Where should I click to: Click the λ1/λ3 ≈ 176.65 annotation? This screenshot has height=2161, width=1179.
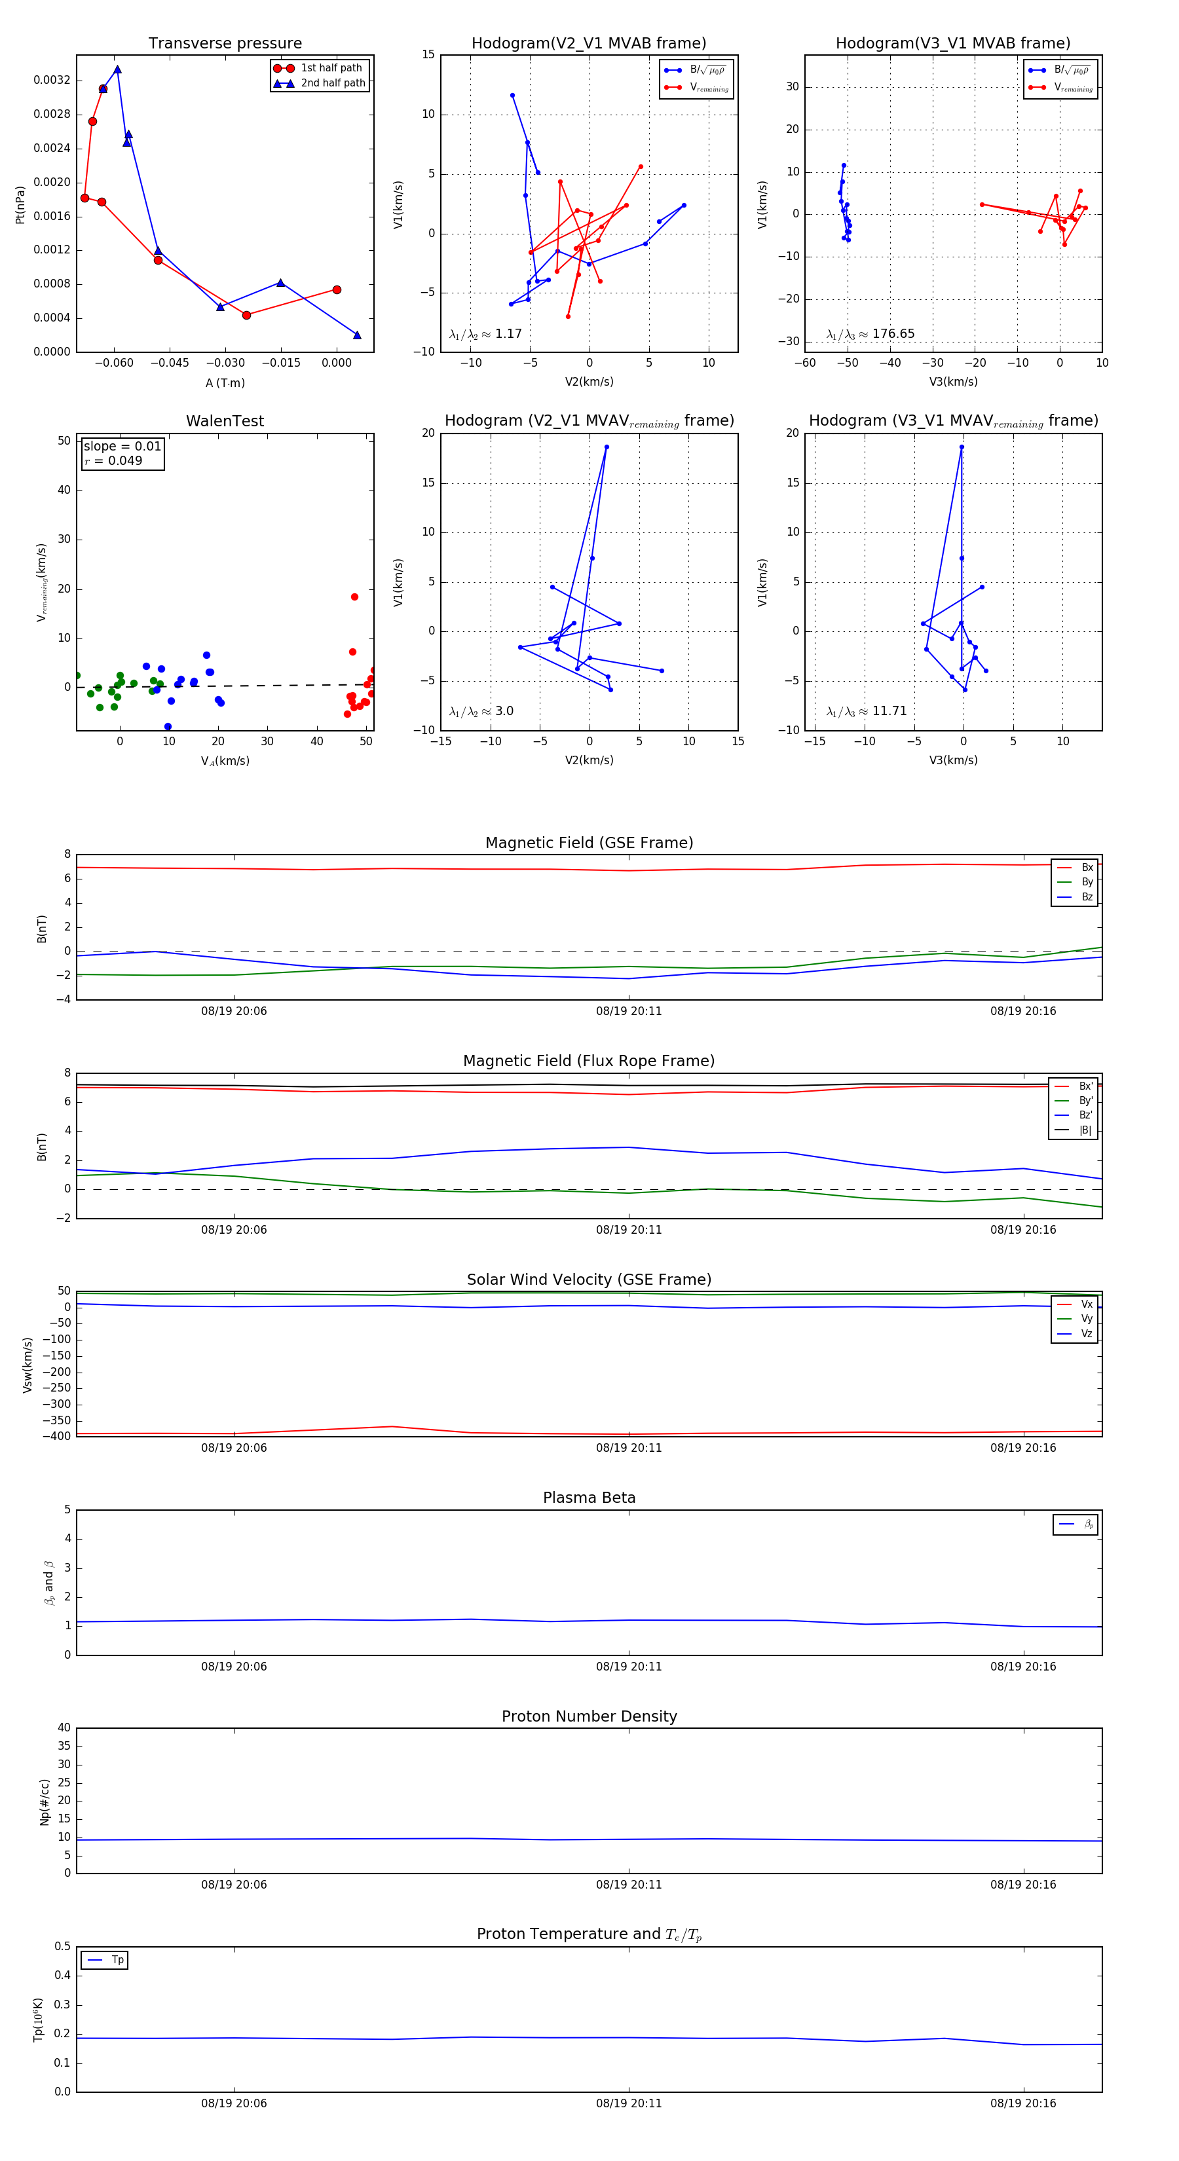tap(870, 334)
